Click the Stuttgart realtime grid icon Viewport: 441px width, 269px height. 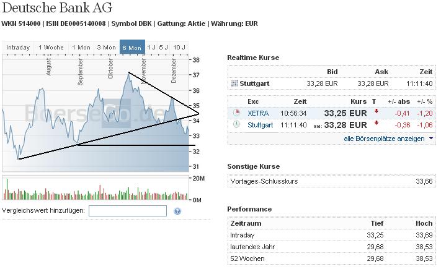pos(234,83)
